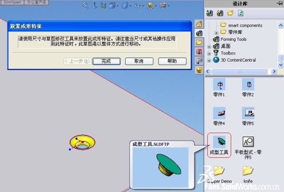This screenshot has height=192, width=284.
Task: Click the tree's horizontal scrollbar thumb
Action: [x=240, y=71]
